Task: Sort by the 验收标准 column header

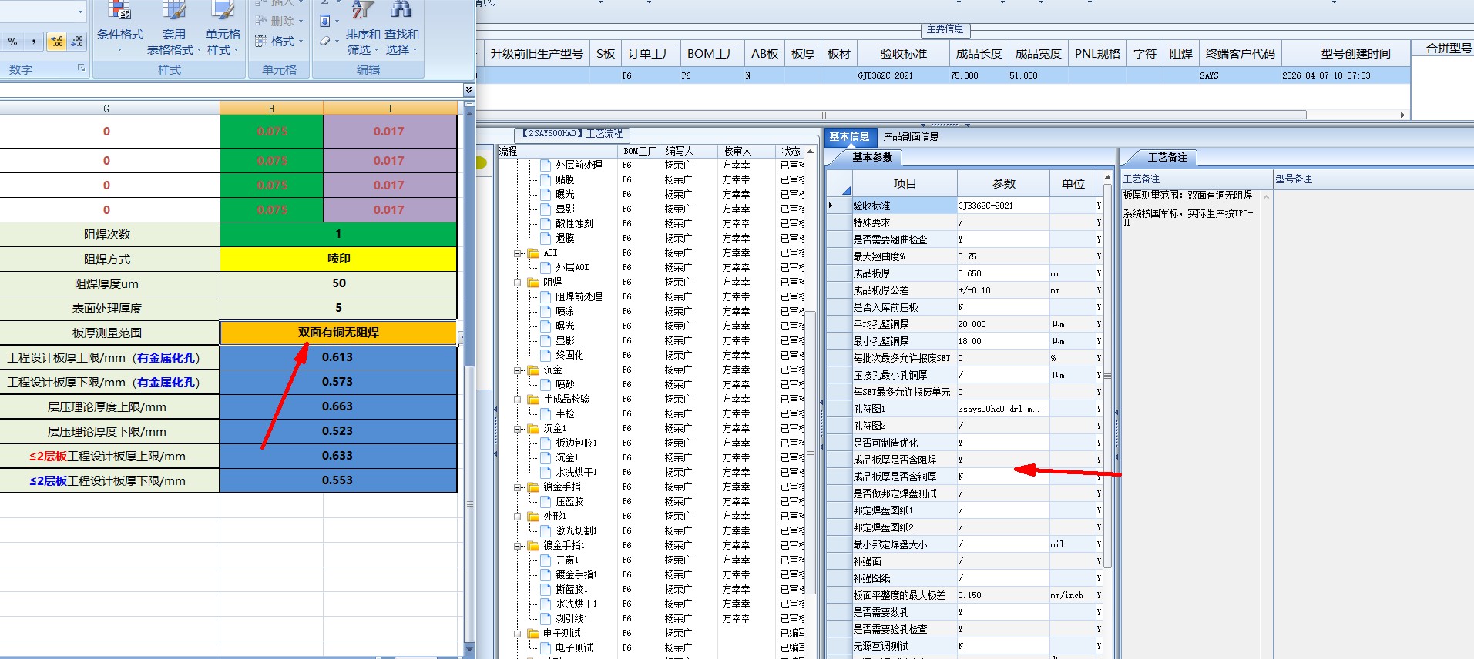Action: tap(903, 53)
